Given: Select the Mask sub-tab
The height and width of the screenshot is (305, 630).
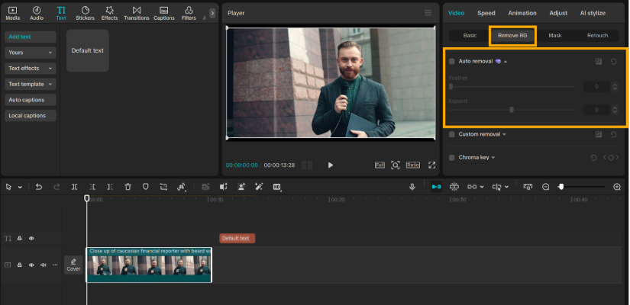Looking at the screenshot, I should click(x=555, y=36).
